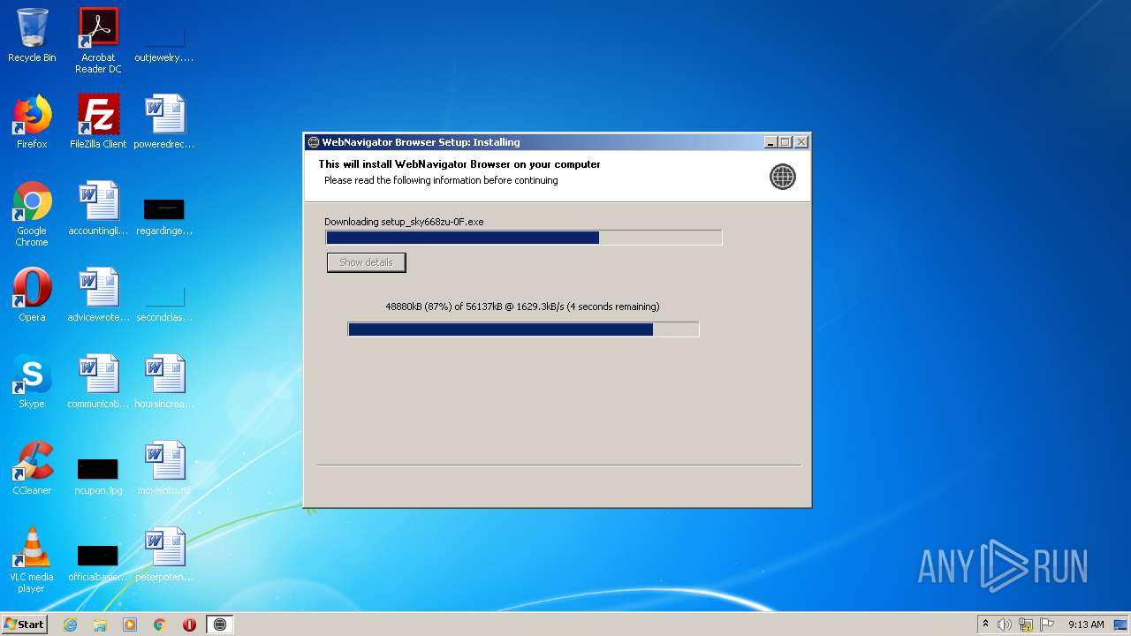The image size is (1131, 636).
Task: Select the peterpoten Word document
Action: click(x=164, y=555)
